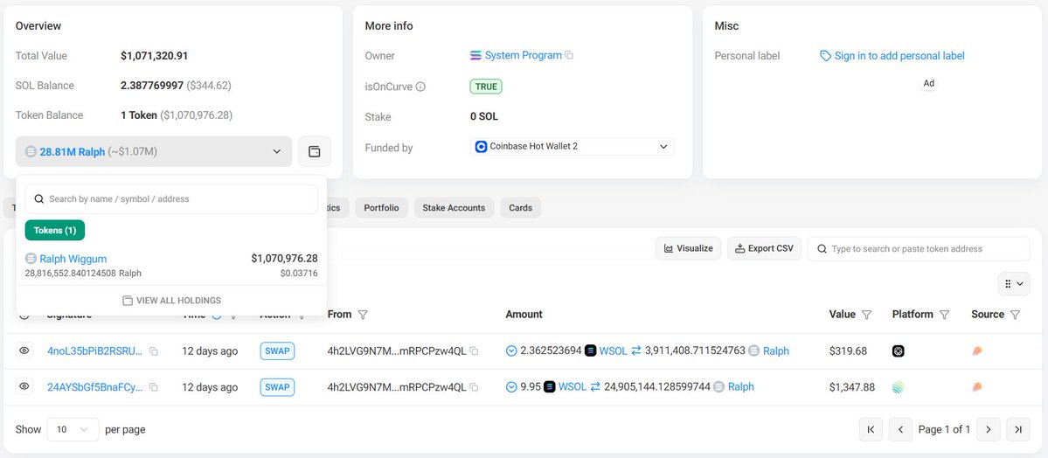1048x458 pixels.
Task: Filter the Platform column
Action: 944,315
